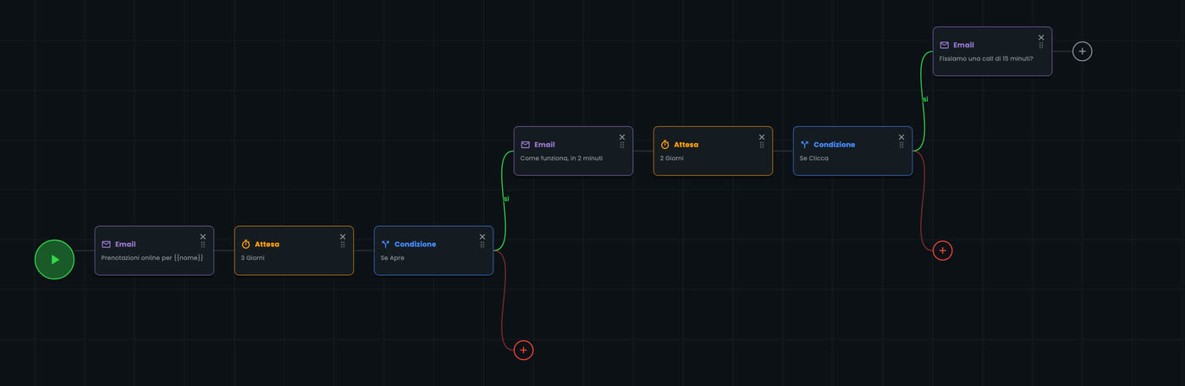Select the 'Se Clicca' text
Image resolution: width=1185 pixels, height=386 pixels.
(814, 158)
